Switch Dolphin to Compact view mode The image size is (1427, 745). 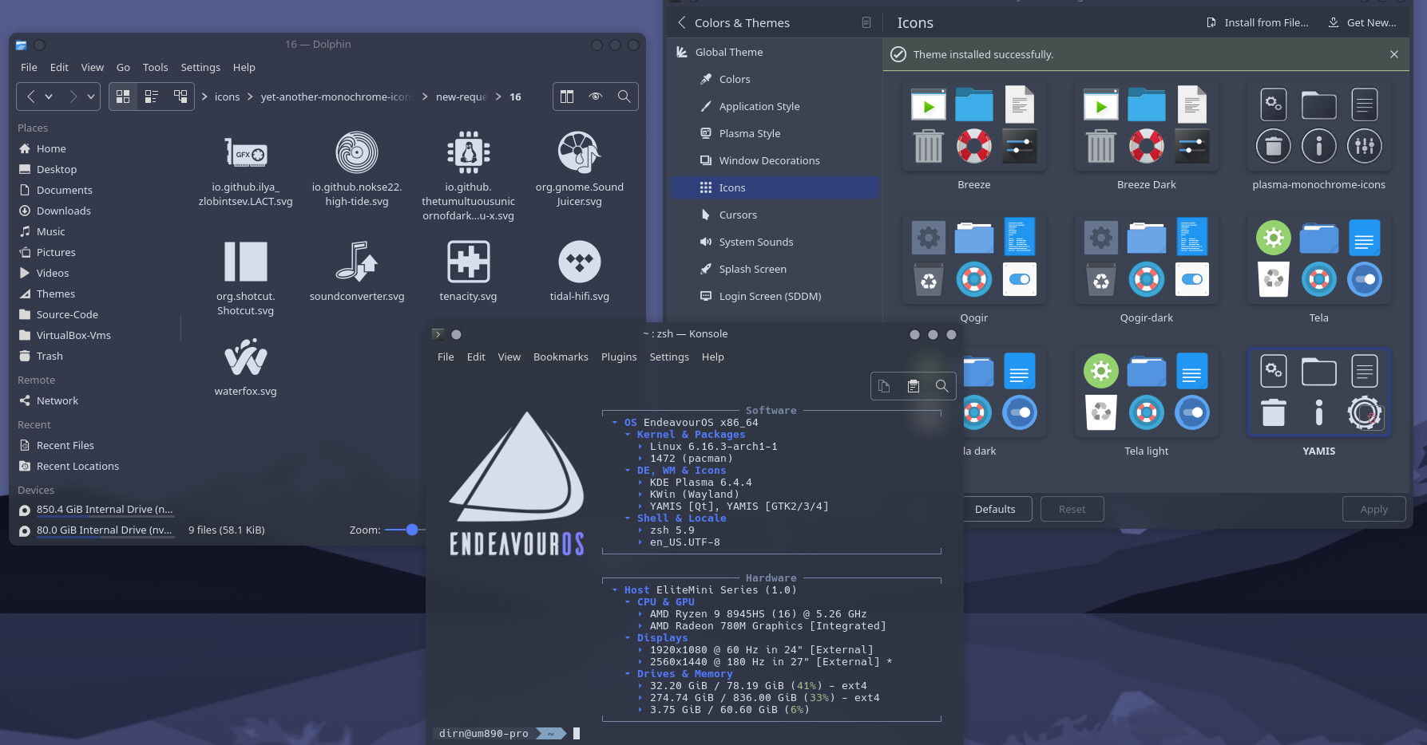tap(152, 97)
